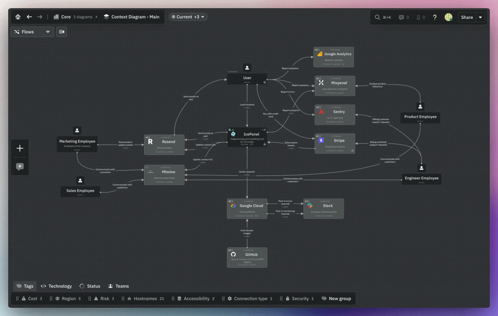Click the Share button
The image size is (498, 316).
pyautogui.click(x=467, y=17)
